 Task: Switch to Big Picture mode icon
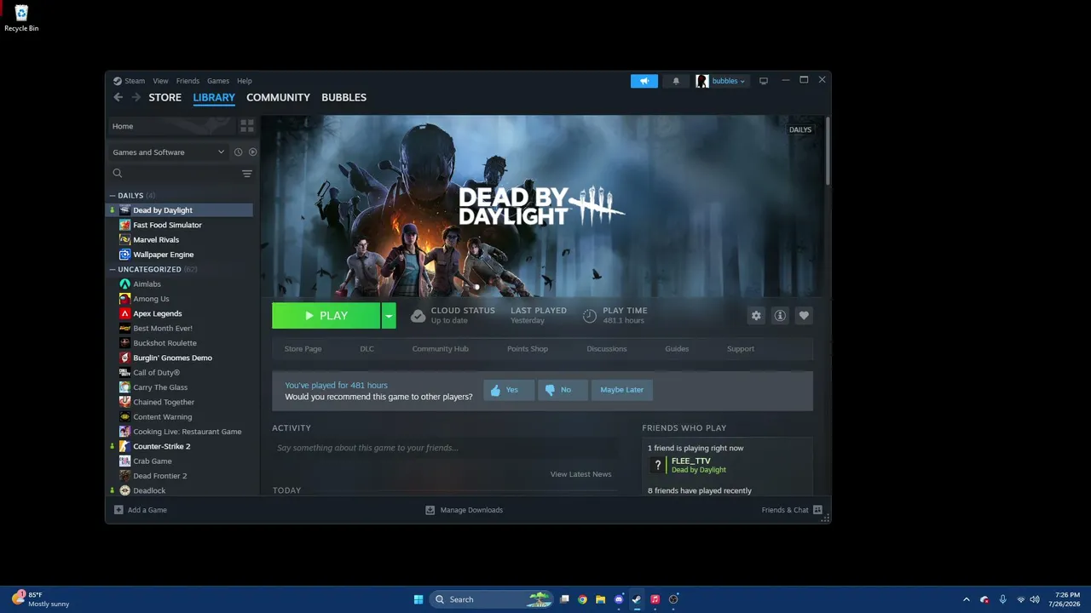[x=764, y=81]
